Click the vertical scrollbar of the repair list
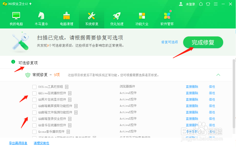 (234, 94)
